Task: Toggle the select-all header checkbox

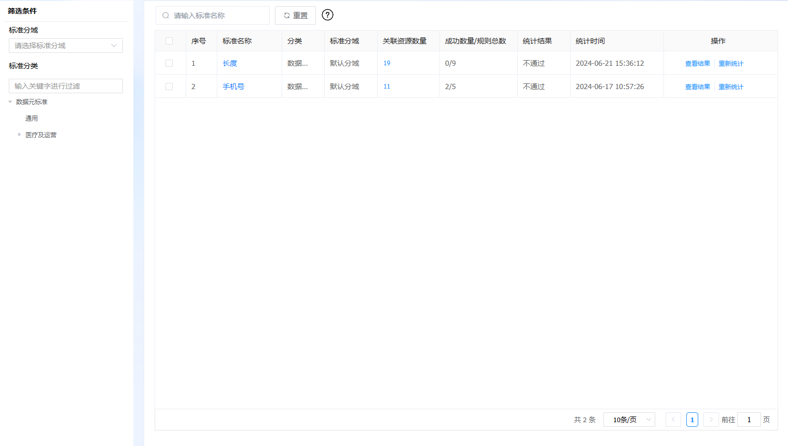Action: [x=169, y=41]
